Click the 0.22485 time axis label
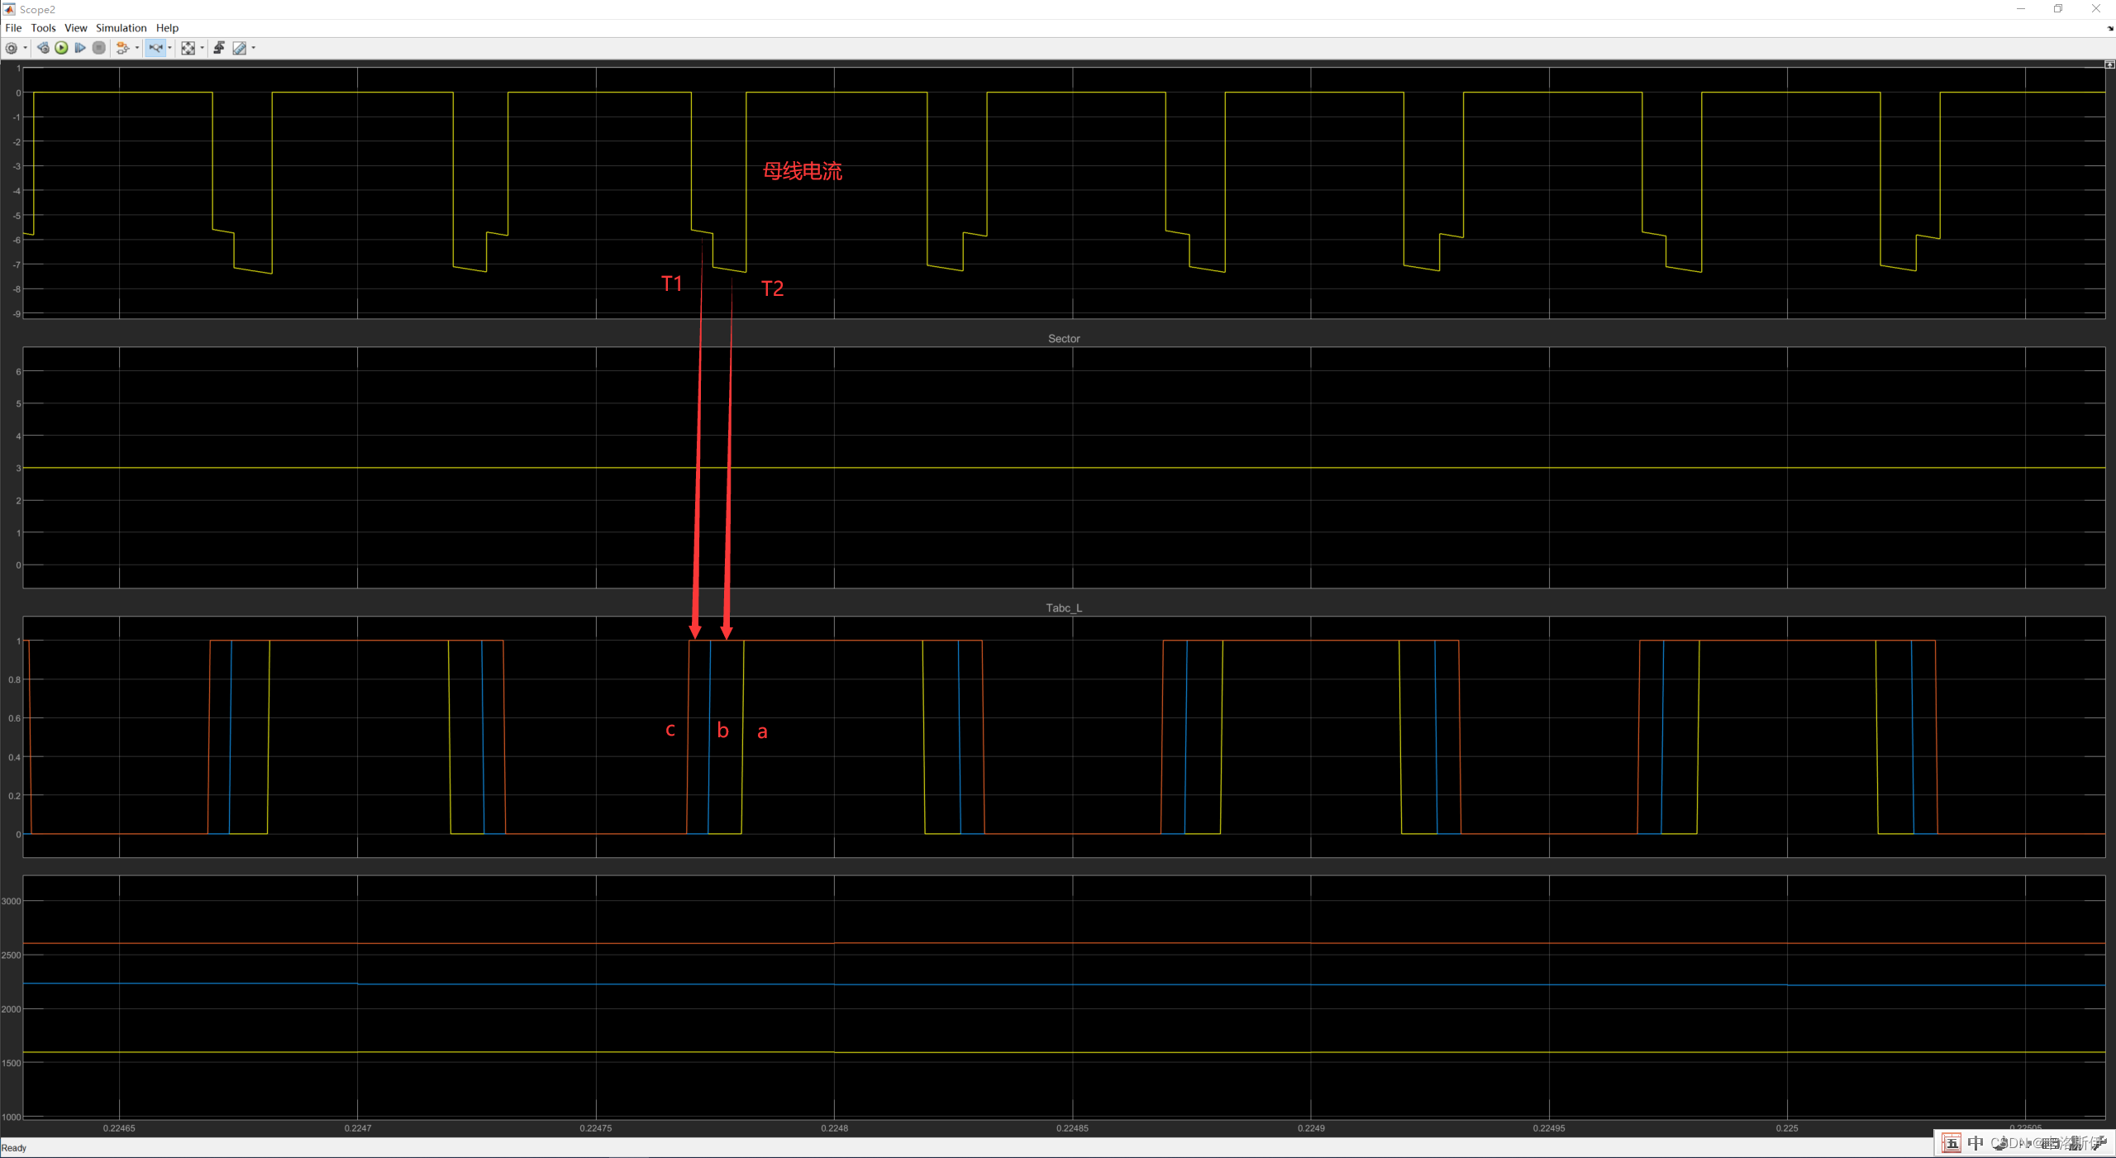 tap(1072, 1128)
